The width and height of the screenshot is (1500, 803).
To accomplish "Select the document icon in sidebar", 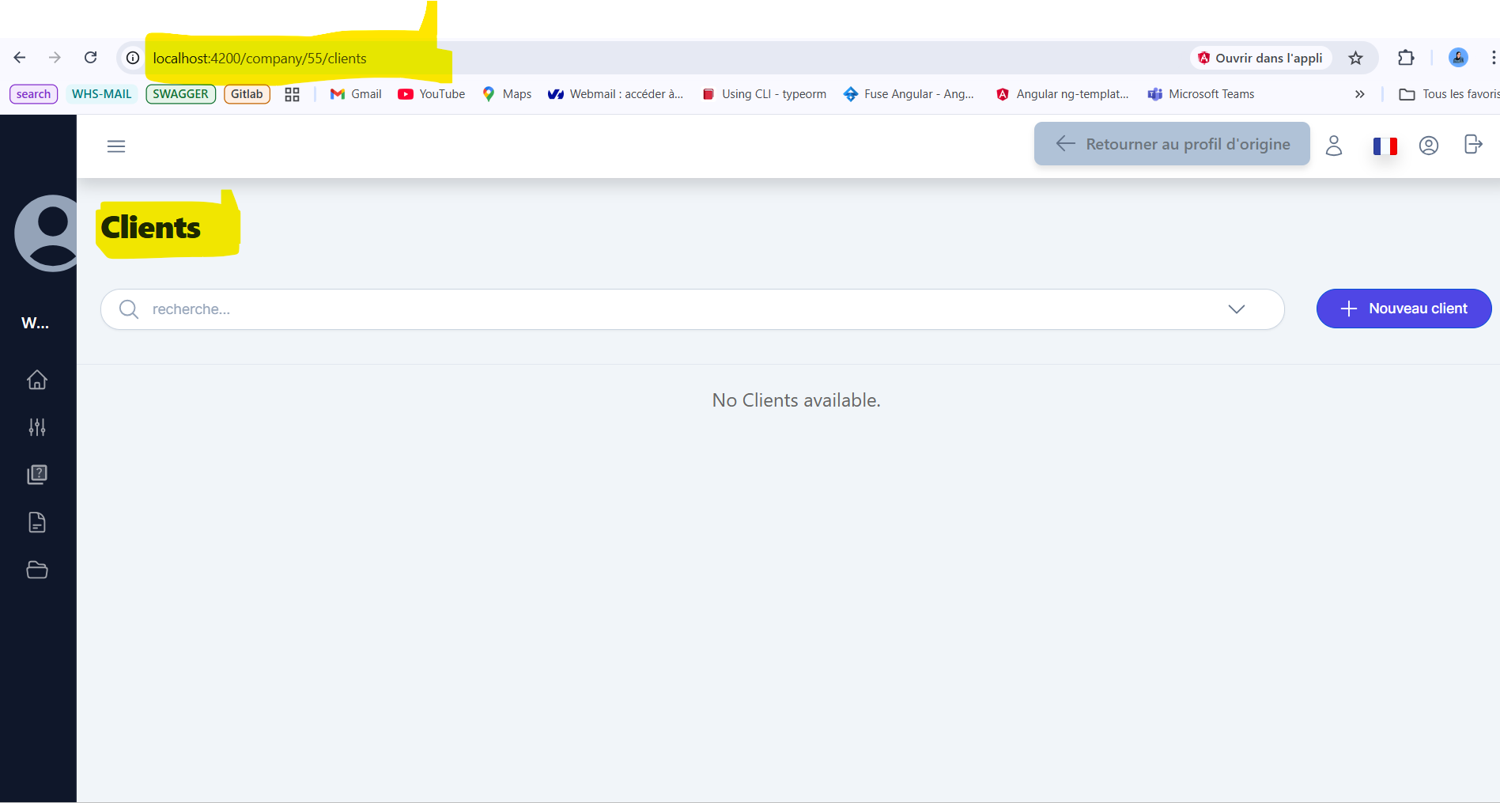I will [37, 522].
